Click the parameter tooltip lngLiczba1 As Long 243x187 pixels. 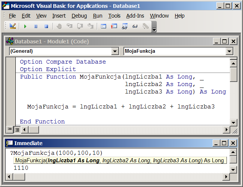[x=73, y=160]
